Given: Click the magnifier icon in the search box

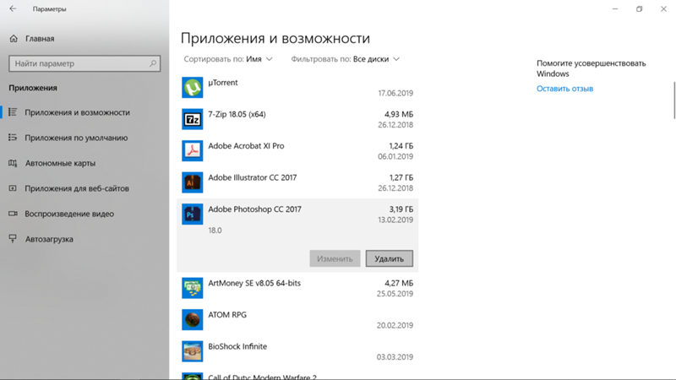Looking at the screenshot, I should pyautogui.click(x=153, y=63).
